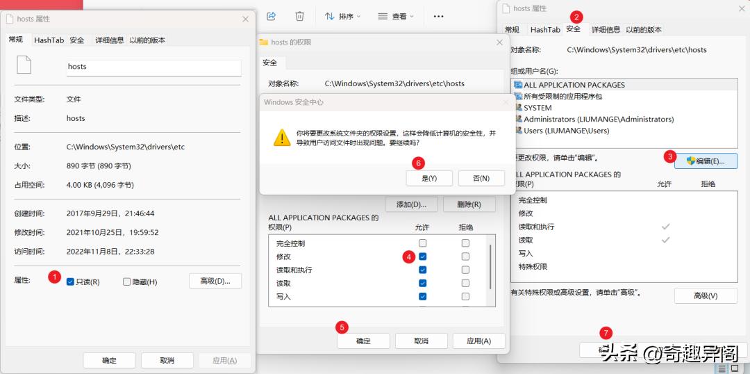Toggle allow checkbox for 读取和执行

[x=422, y=270]
